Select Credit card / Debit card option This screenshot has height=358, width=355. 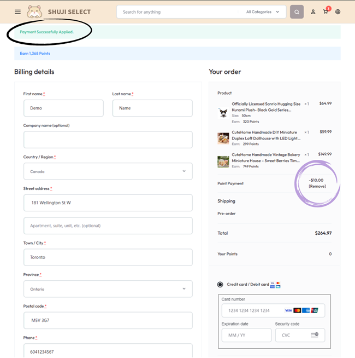220,285
